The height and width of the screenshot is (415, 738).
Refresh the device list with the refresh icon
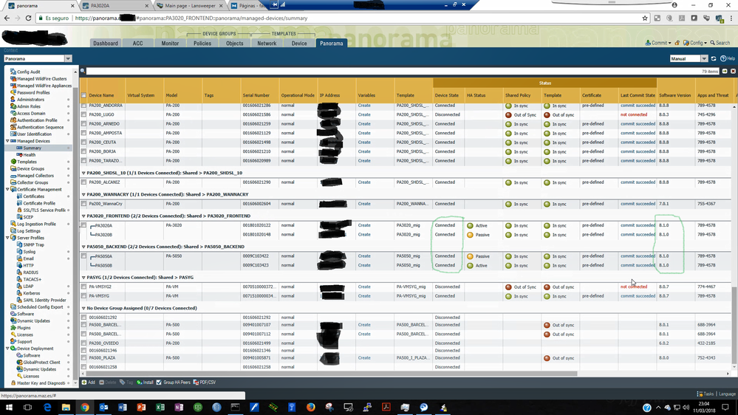(x=714, y=59)
